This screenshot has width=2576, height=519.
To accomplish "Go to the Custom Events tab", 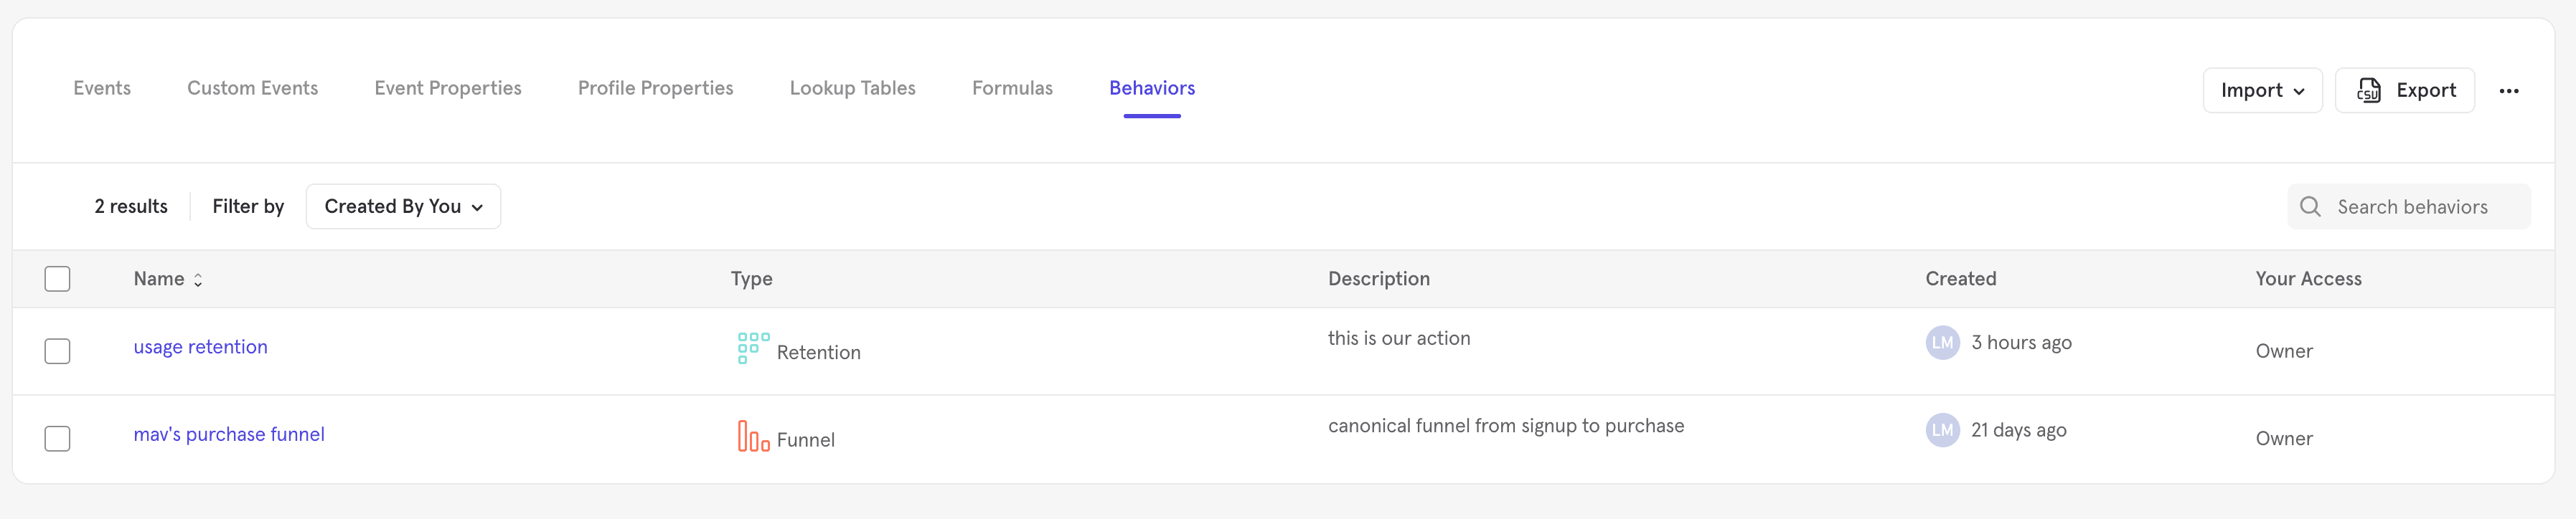I will pyautogui.click(x=252, y=88).
